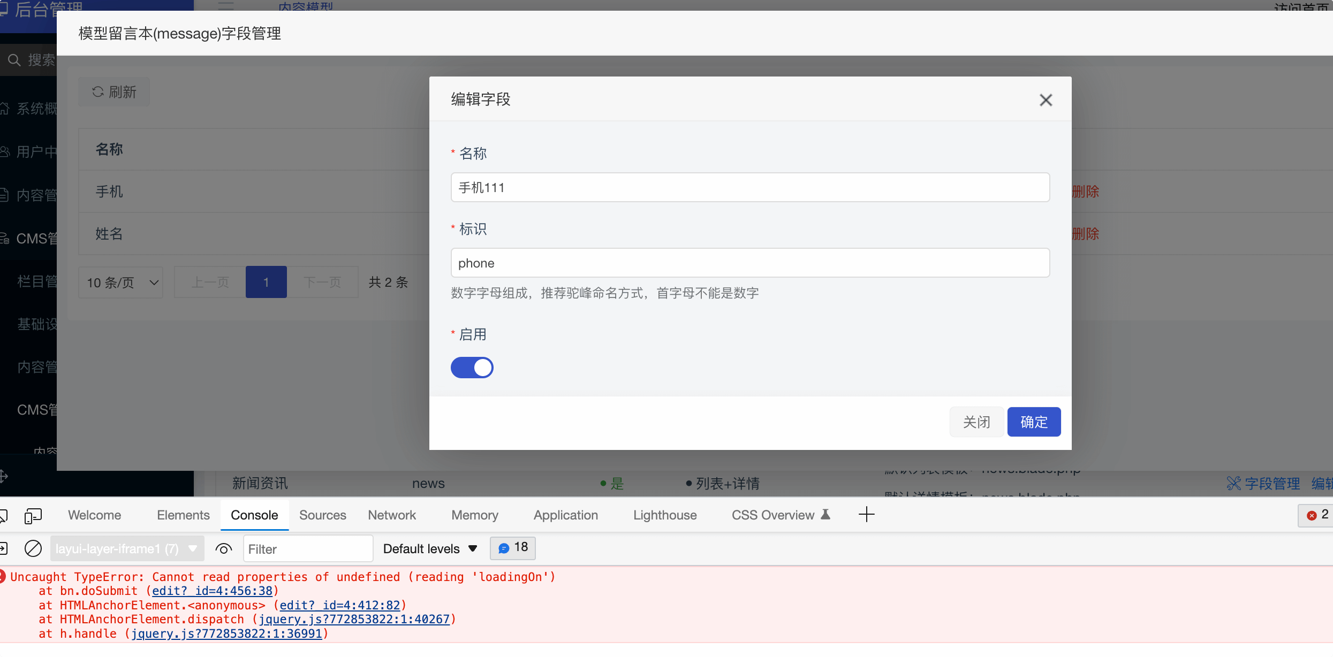
Task: Click the 列表+详情 text in news row
Action: [x=728, y=484]
